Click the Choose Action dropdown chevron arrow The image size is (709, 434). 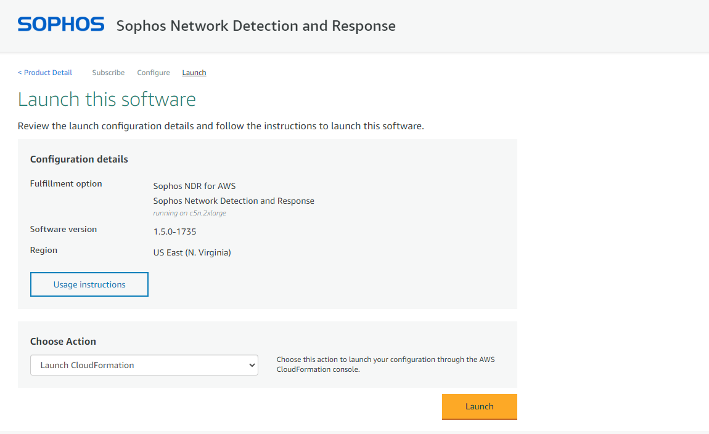click(x=252, y=365)
